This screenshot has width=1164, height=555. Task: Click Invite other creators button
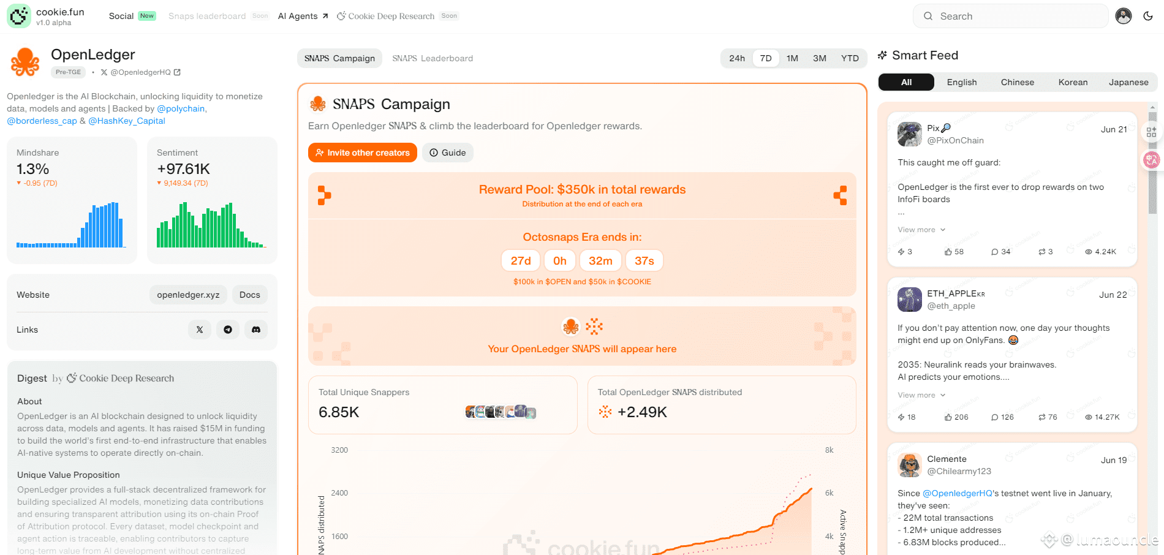pyautogui.click(x=363, y=153)
